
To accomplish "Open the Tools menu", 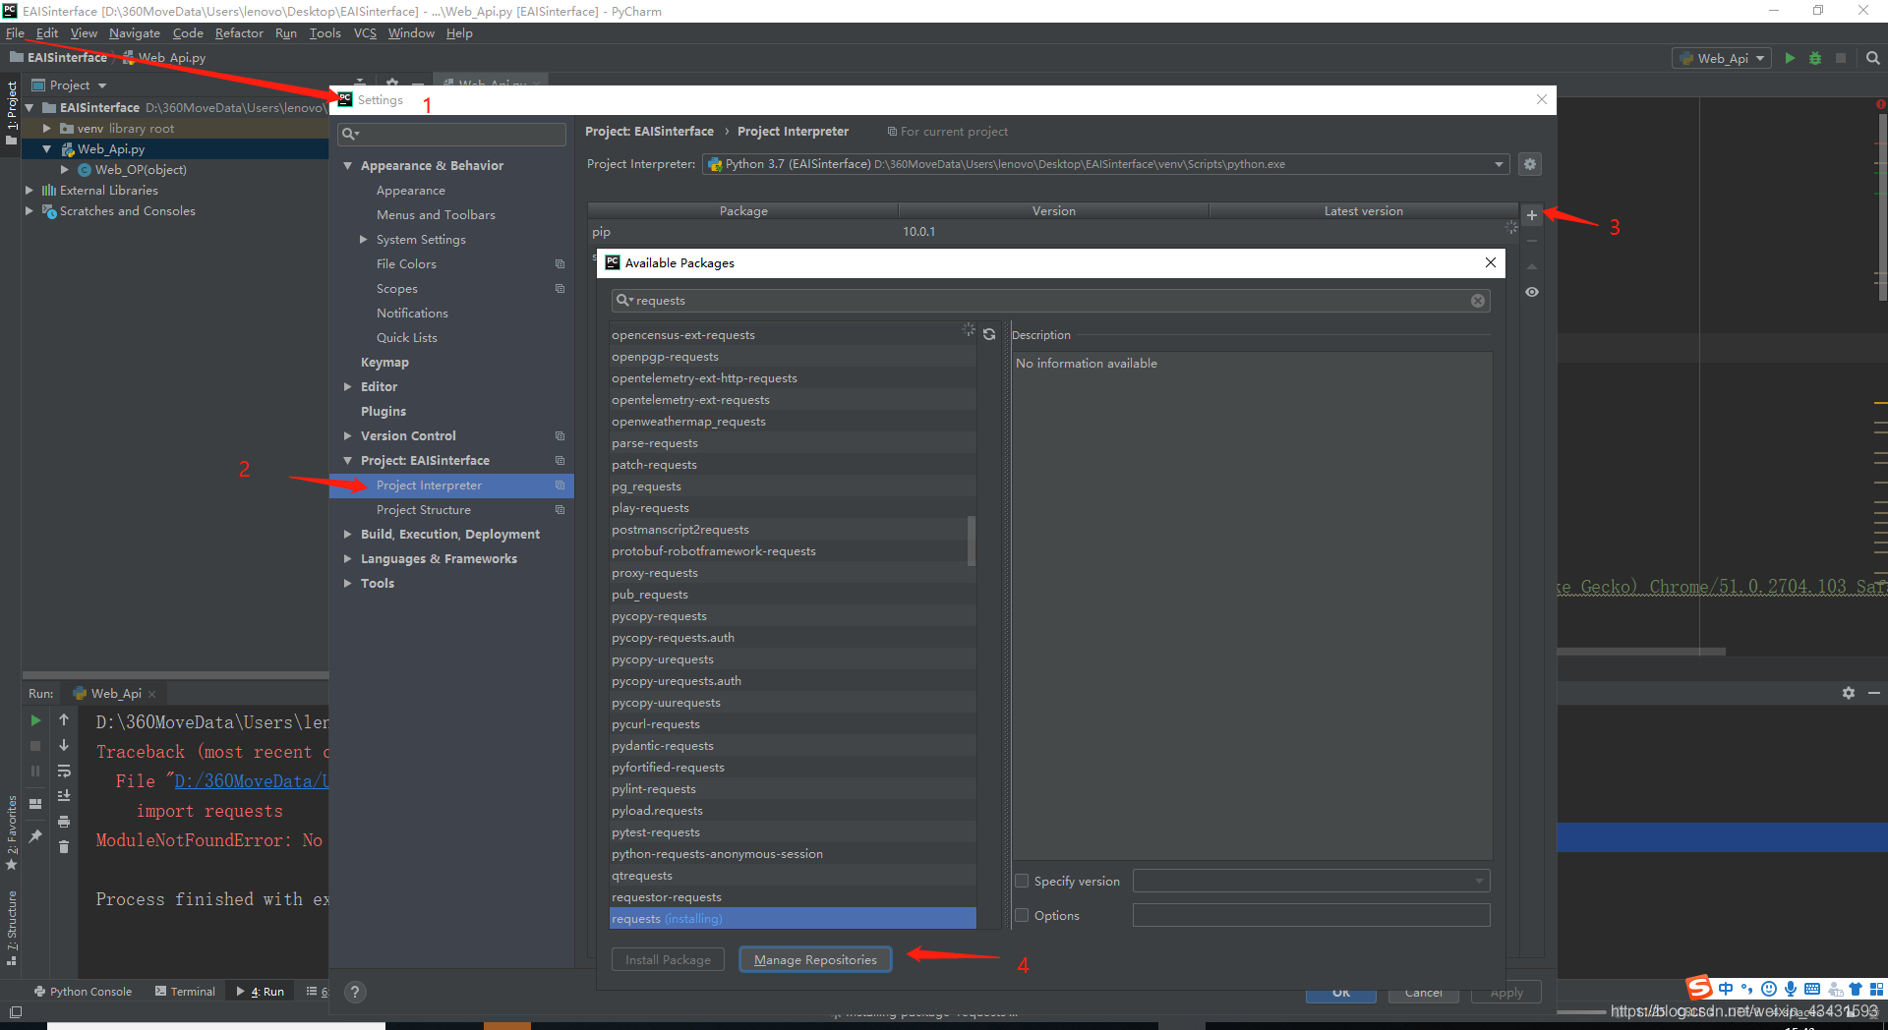I will click(x=324, y=33).
